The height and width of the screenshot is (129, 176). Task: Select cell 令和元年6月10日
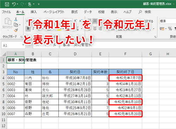pyautogui.click(x=125, y=102)
